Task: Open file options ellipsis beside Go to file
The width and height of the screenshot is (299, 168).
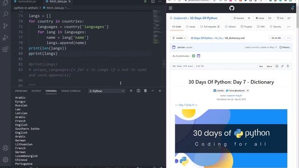Action: [x=289, y=38]
